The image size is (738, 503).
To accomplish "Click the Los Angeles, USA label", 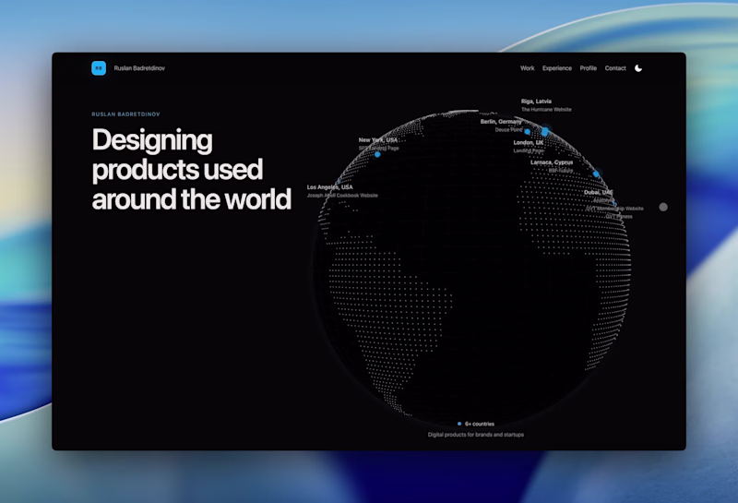I will tap(330, 187).
